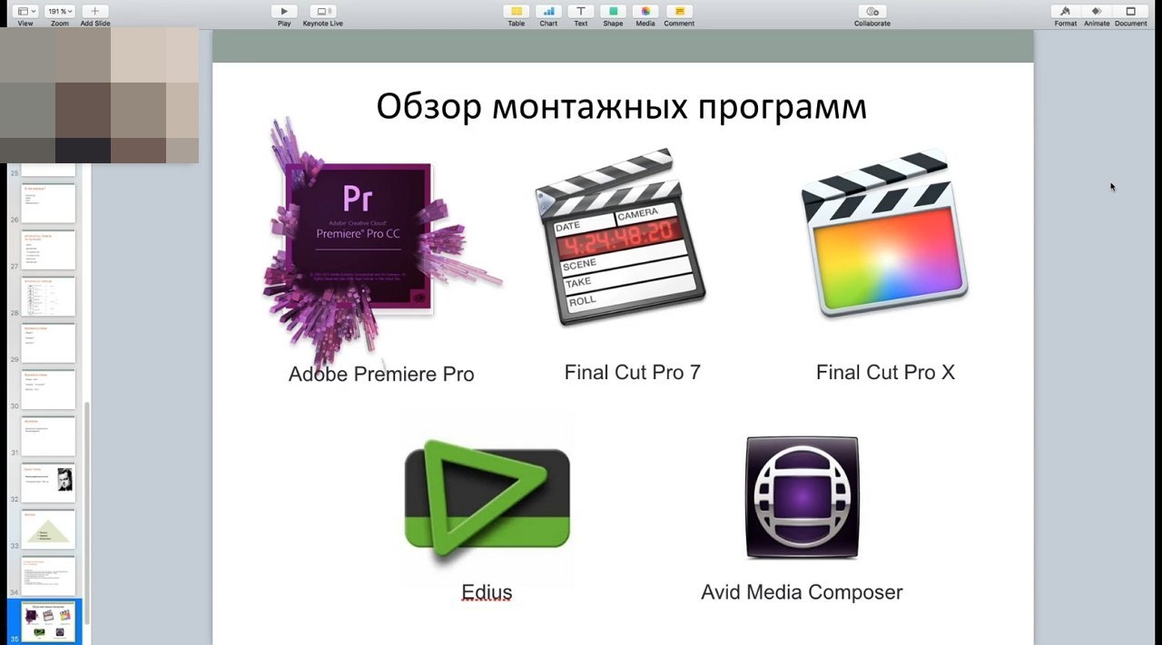Click the Collaborate button
Image resolution: width=1162 pixels, height=645 pixels.
coord(872,11)
